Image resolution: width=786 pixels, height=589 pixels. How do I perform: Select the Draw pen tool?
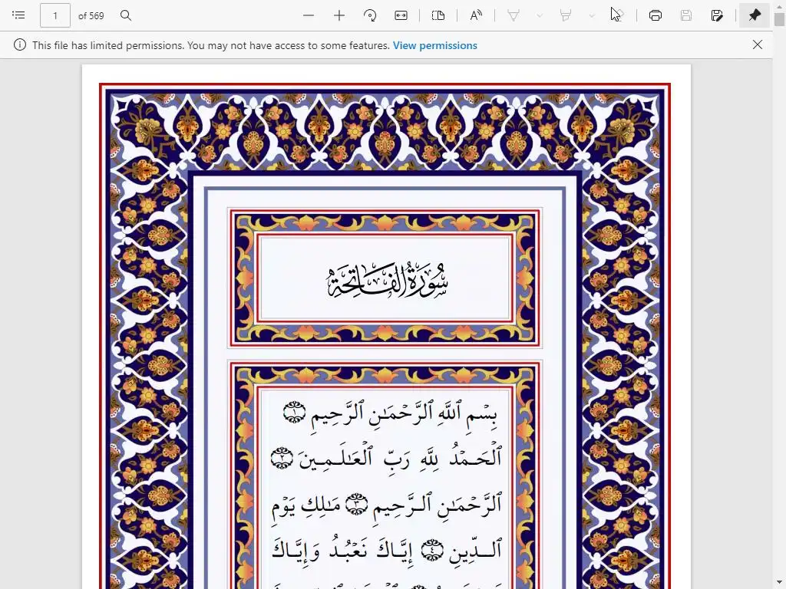514,15
